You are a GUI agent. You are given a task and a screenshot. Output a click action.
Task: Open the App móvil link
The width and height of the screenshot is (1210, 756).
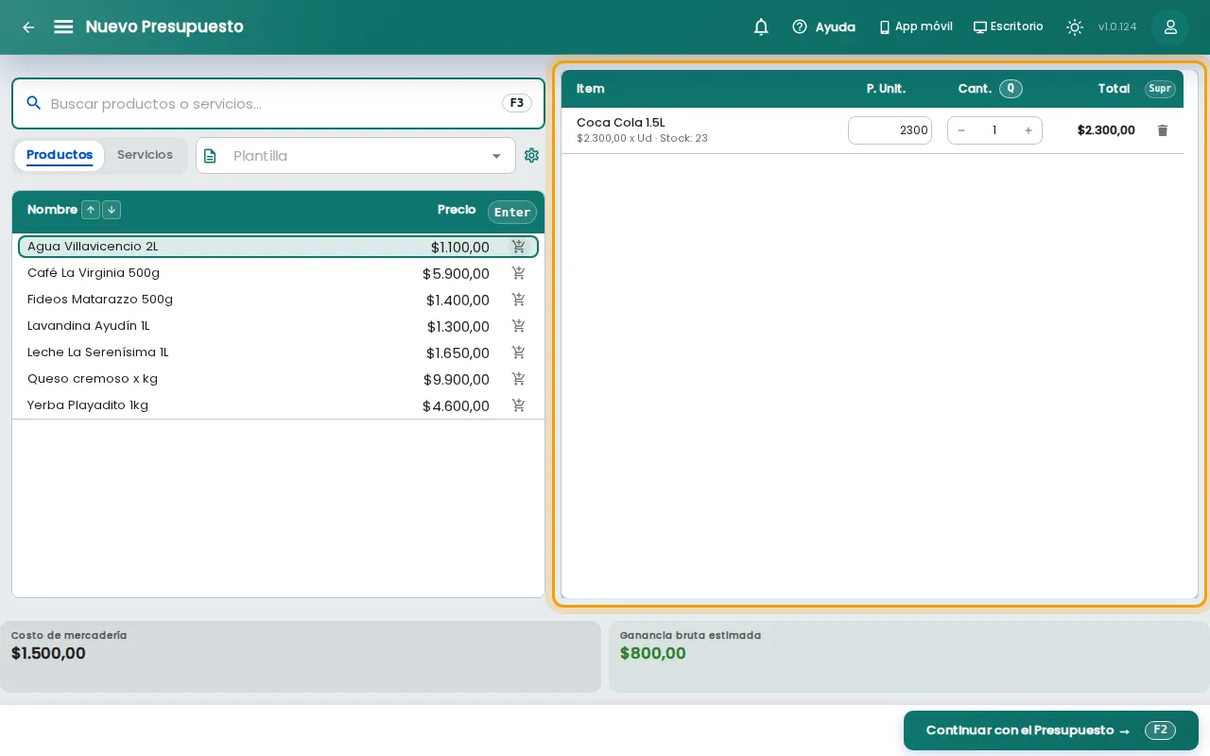[x=915, y=26]
